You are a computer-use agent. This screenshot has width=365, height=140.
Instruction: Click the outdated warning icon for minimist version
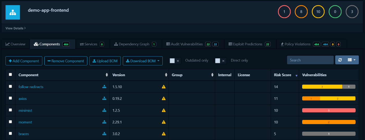pyautogui.click(x=164, y=110)
